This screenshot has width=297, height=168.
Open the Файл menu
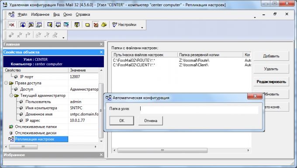22,14
